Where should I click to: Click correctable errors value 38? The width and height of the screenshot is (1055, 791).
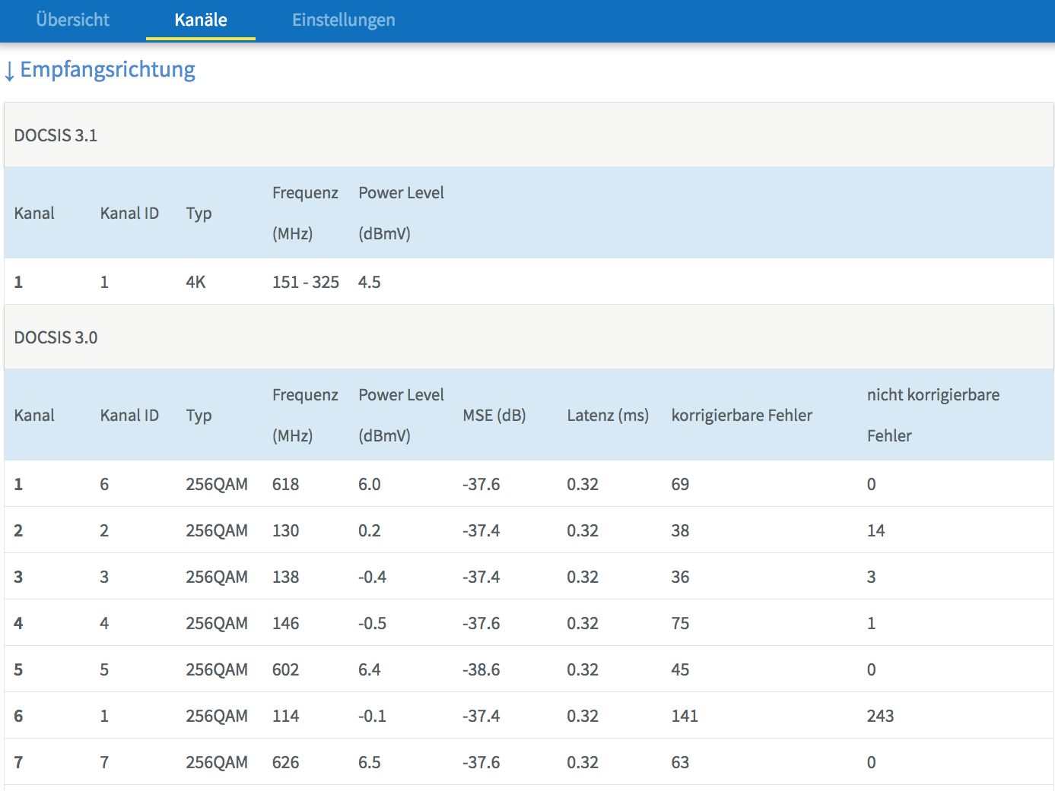[x=680, y=530]
